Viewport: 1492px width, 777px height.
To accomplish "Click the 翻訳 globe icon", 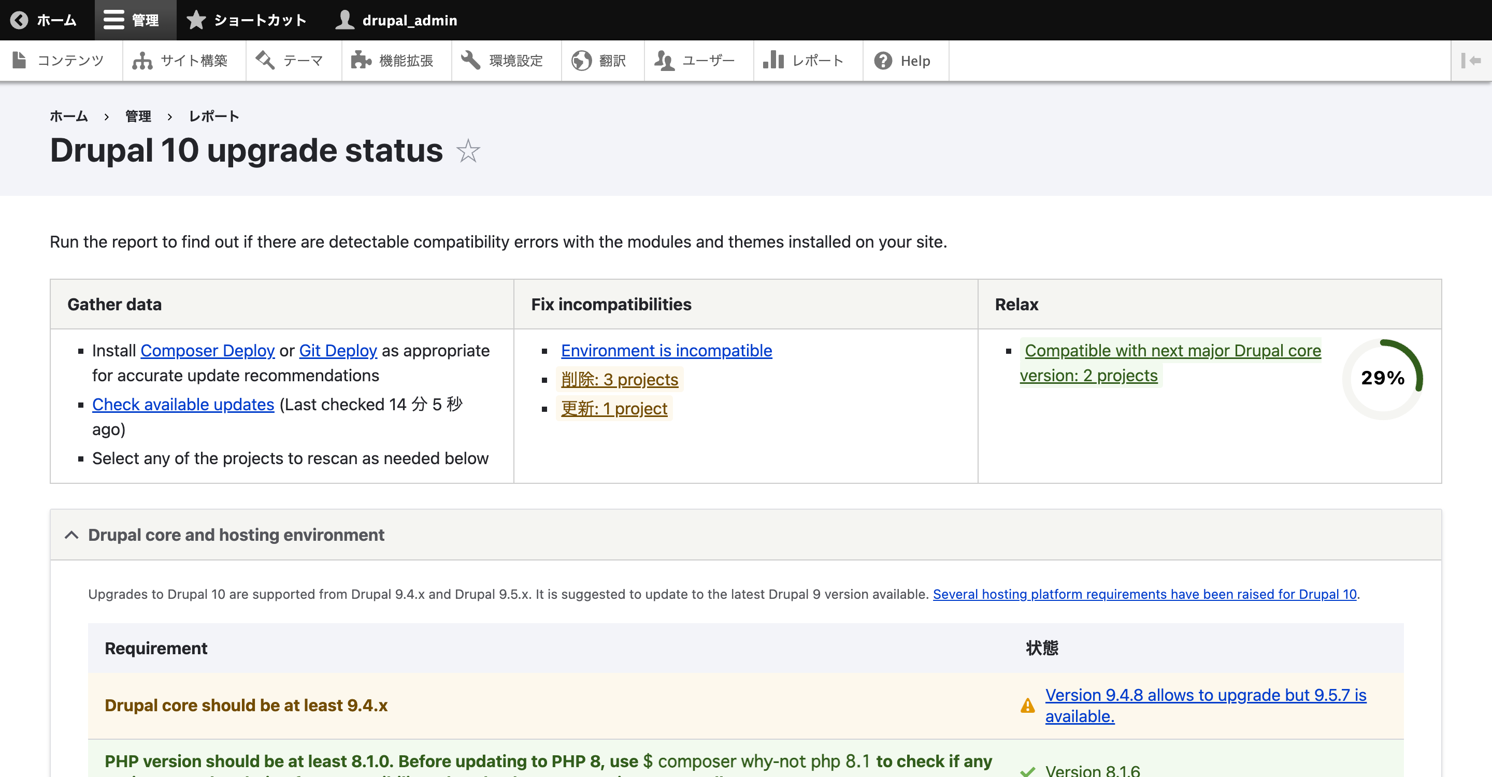I will tap(581, 60).
